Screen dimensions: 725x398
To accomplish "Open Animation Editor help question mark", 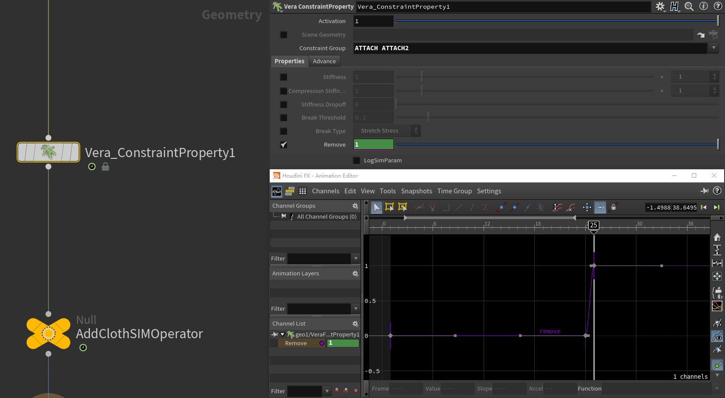I will [717, 191].
